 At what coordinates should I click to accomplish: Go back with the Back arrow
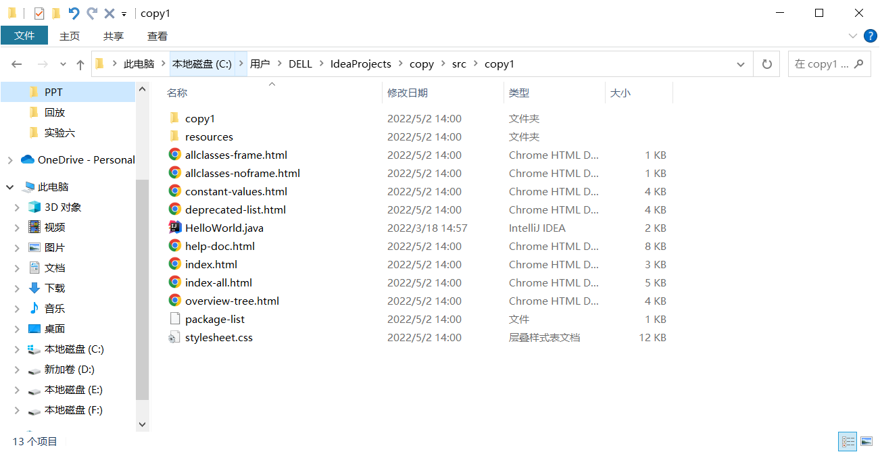coord(17,64)
